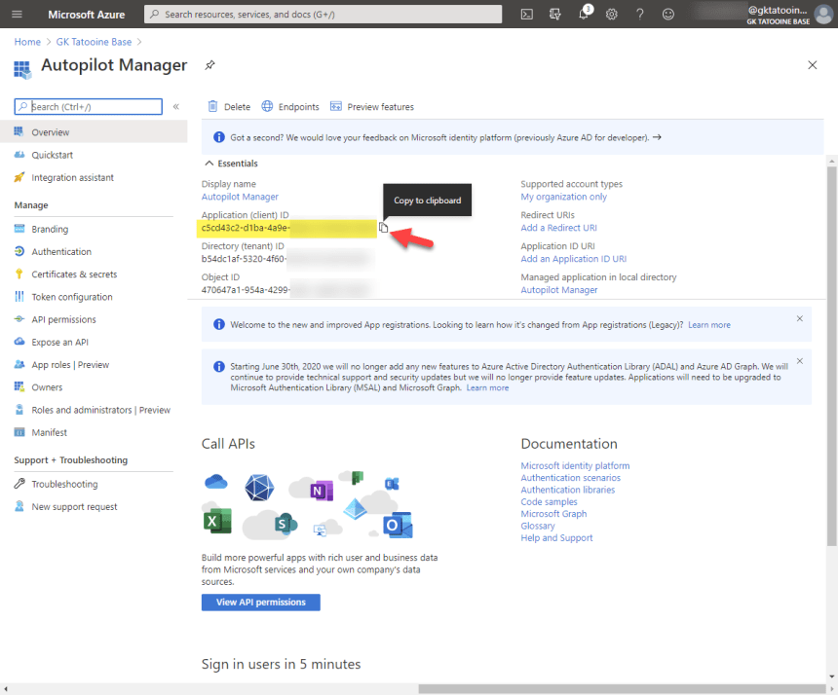
Task: Click the View API permissions button
Action: pyautogui.click(x=260, y=602)
